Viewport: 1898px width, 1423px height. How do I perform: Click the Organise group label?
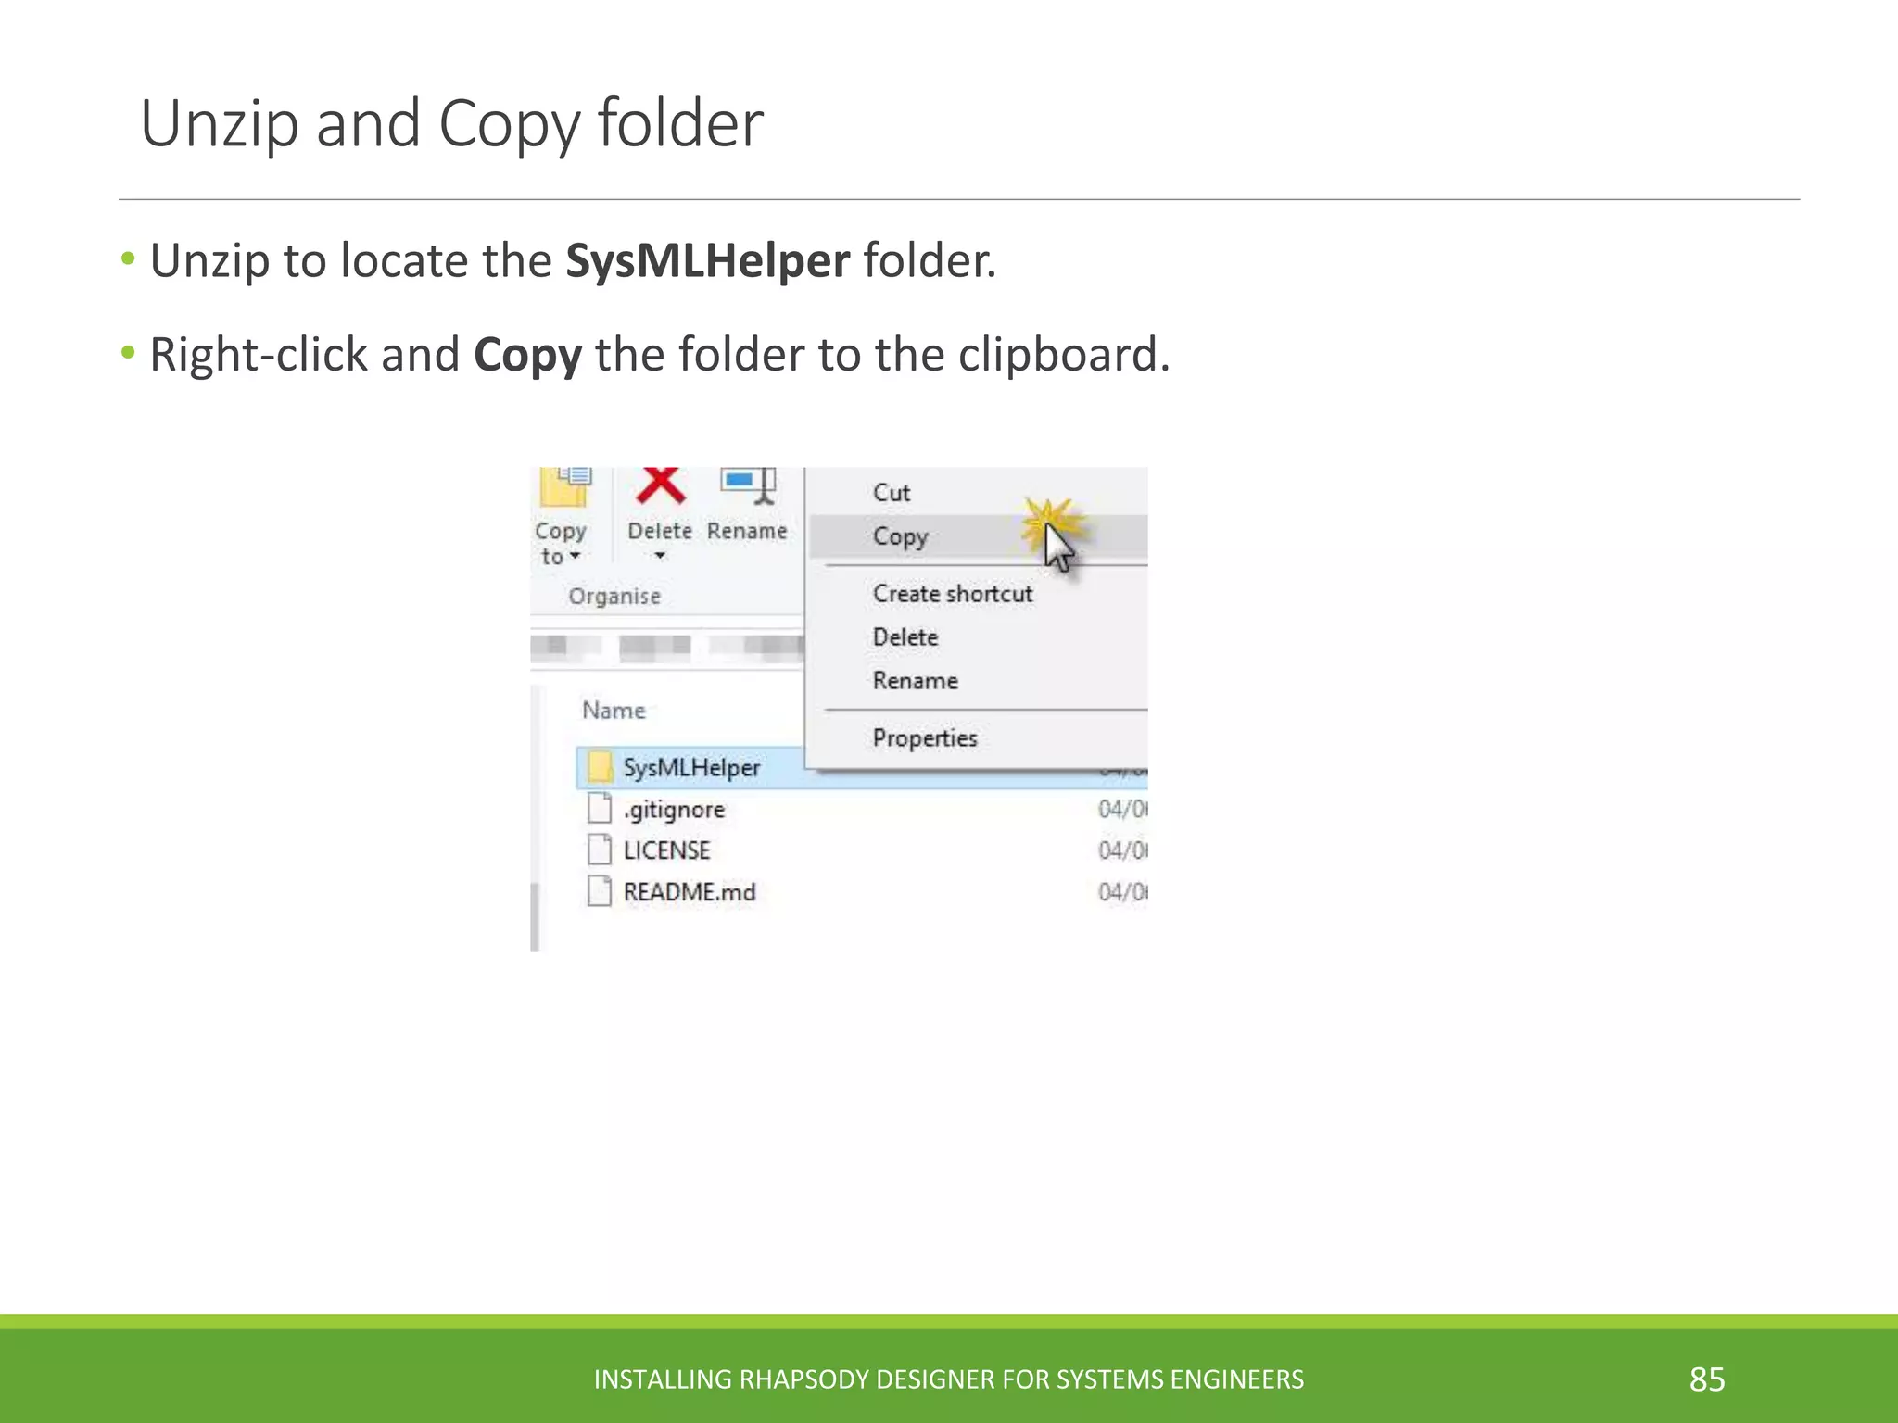coord(614,596)
